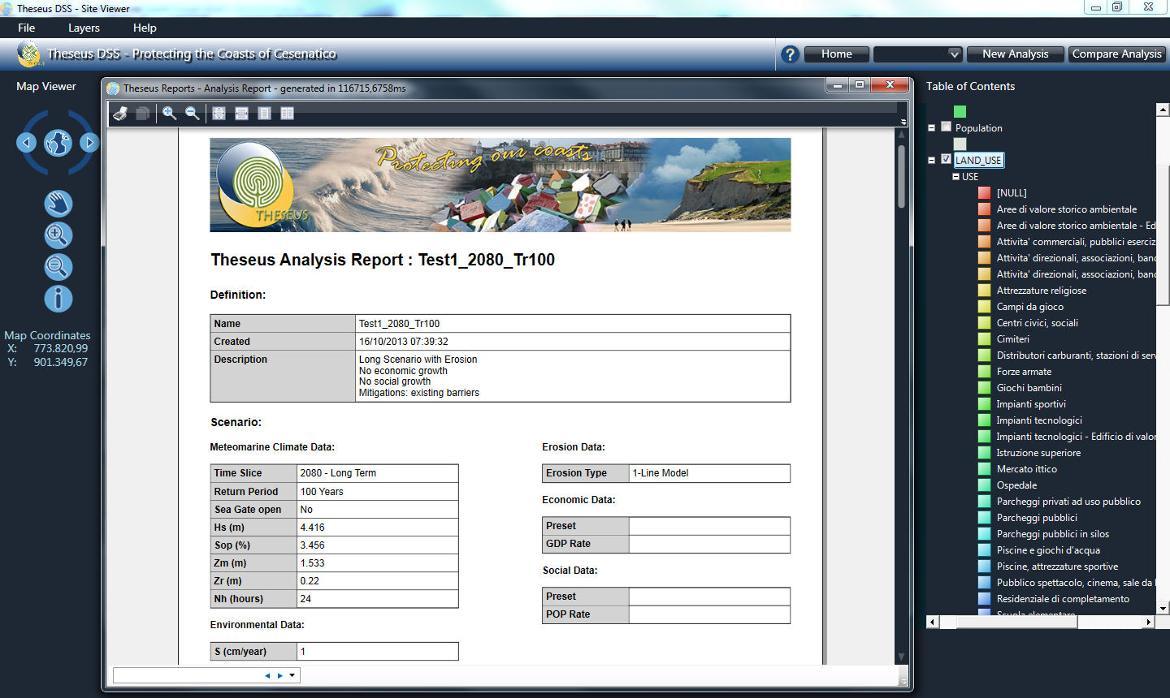
Task: Click the Hs value '4.416' cell
Action: [x=377, y=528]
